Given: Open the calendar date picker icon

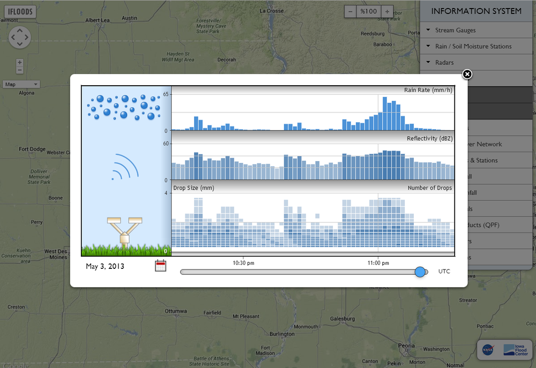Looking at the screenshot, I should click(160, 266).
